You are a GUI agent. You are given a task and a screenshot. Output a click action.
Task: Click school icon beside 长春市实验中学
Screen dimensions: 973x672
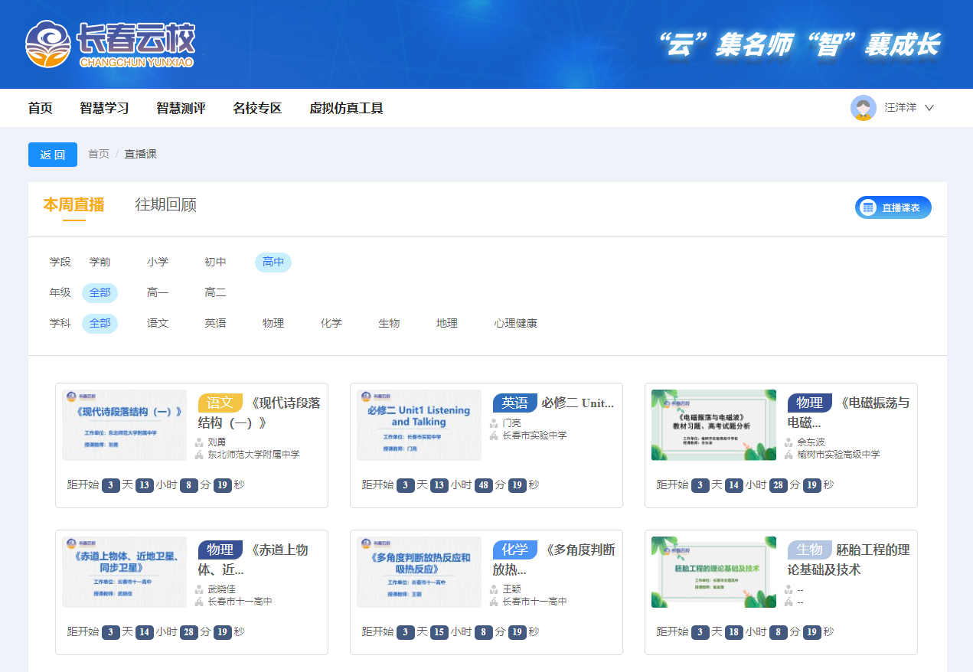pos(495,435)
